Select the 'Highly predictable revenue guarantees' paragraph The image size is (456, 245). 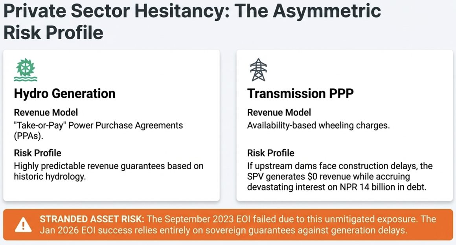pyautogui.click(x=108, y=166)
